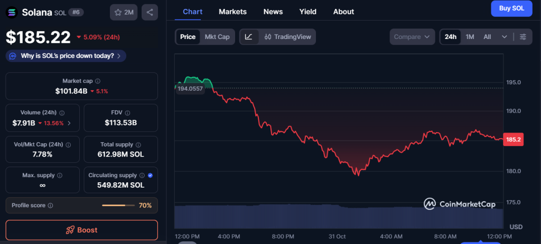Toggle chart to Mkt Cap view

[217, 37]
